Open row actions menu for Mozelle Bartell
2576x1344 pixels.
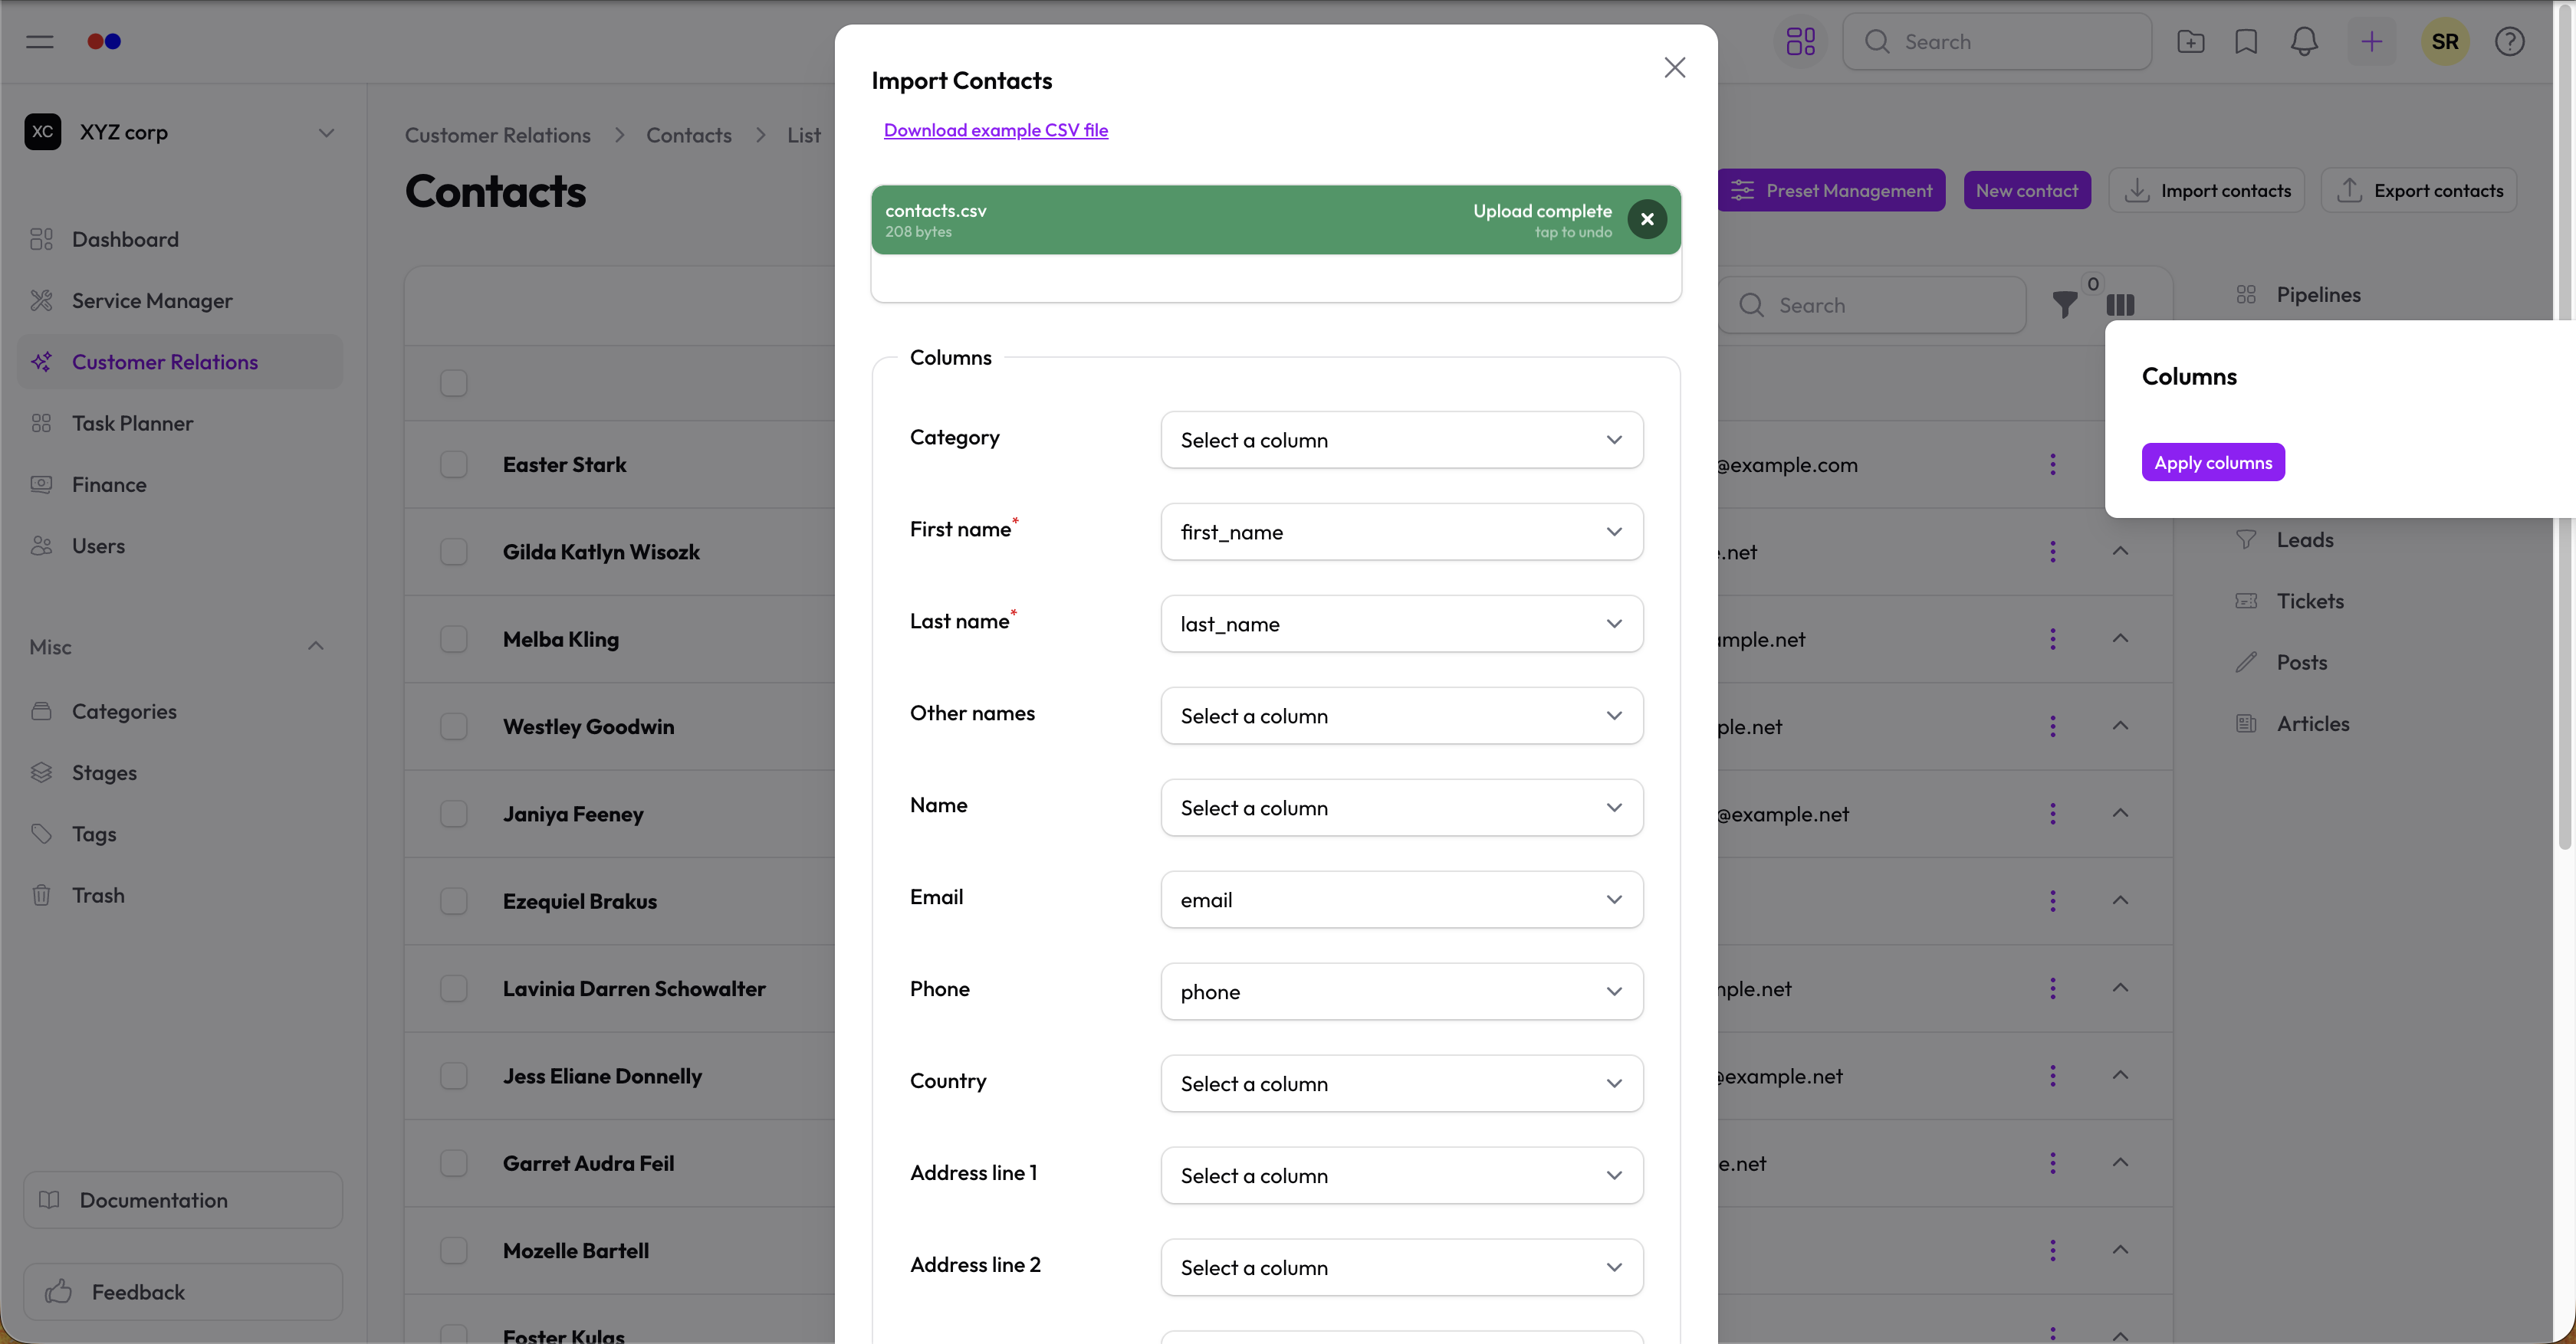[x=2052, y=1250]
